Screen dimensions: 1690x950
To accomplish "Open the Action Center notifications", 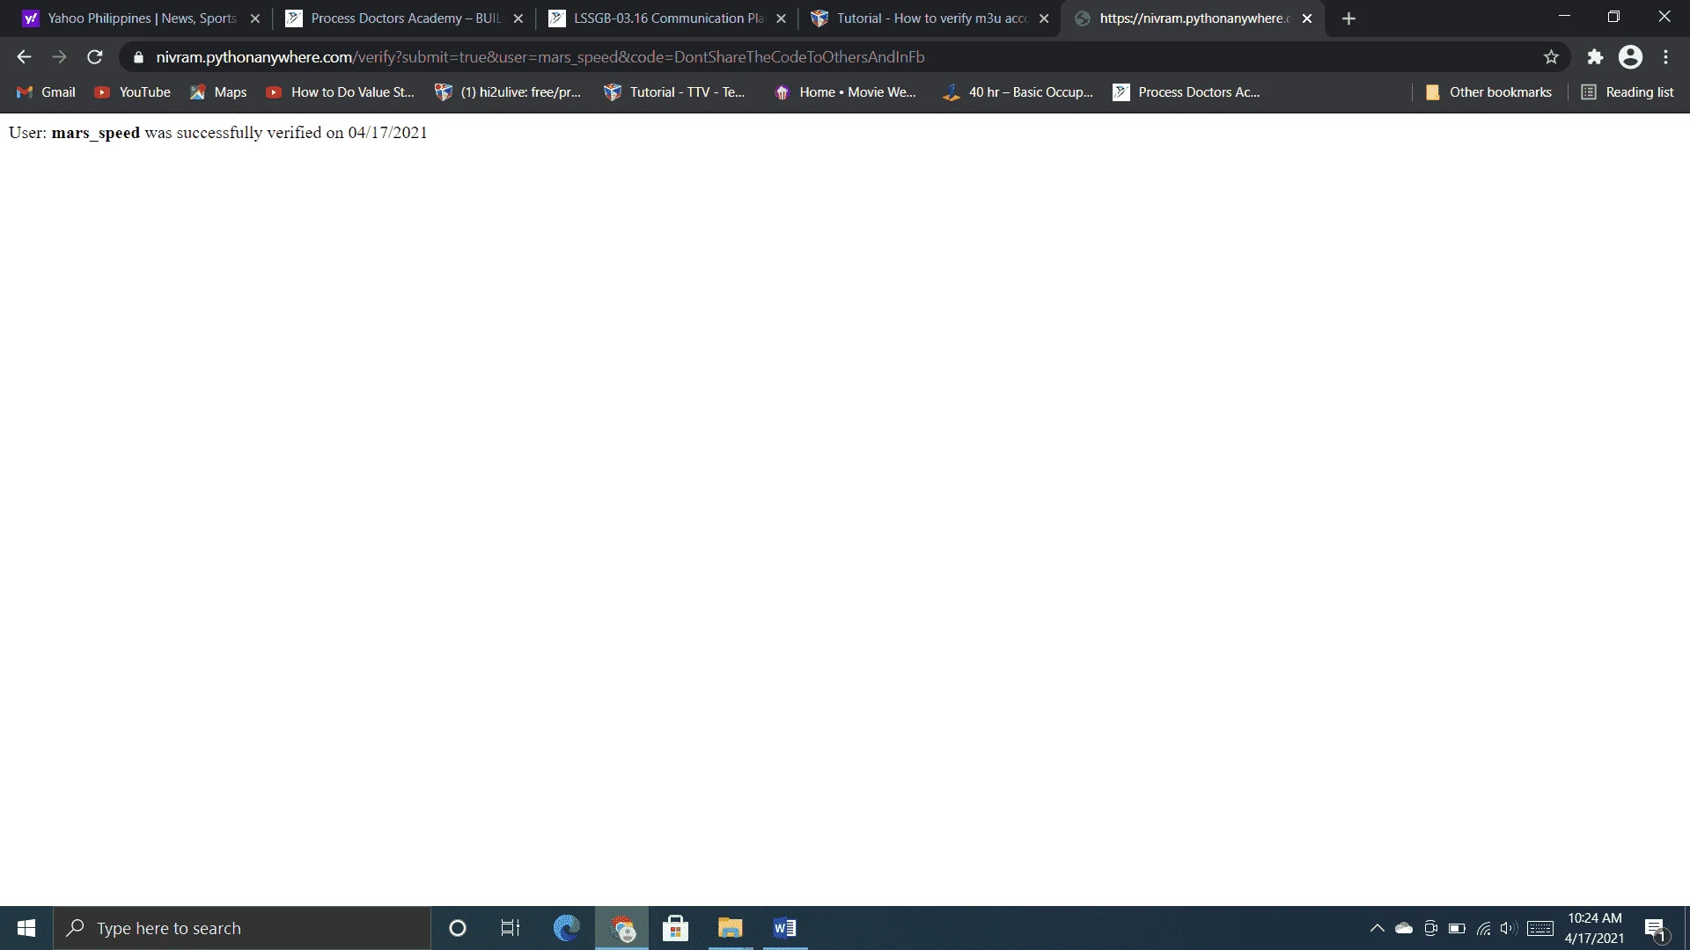I will 1656,928.
